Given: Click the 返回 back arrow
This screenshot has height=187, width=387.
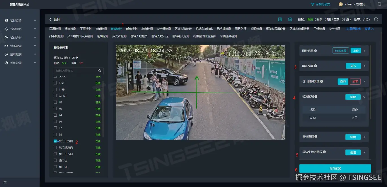Looking at the screenshot, I should pos(50,19).
